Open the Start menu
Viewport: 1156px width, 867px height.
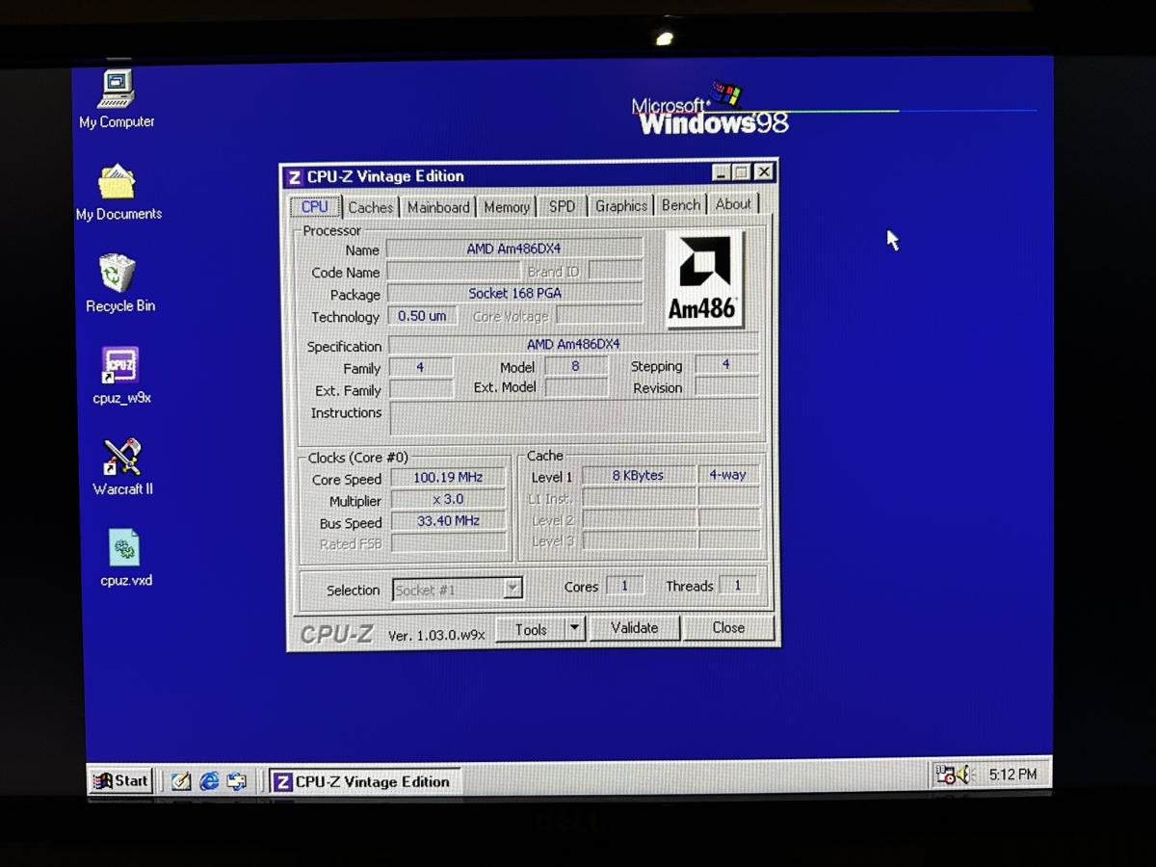click(x=120, y=780)
